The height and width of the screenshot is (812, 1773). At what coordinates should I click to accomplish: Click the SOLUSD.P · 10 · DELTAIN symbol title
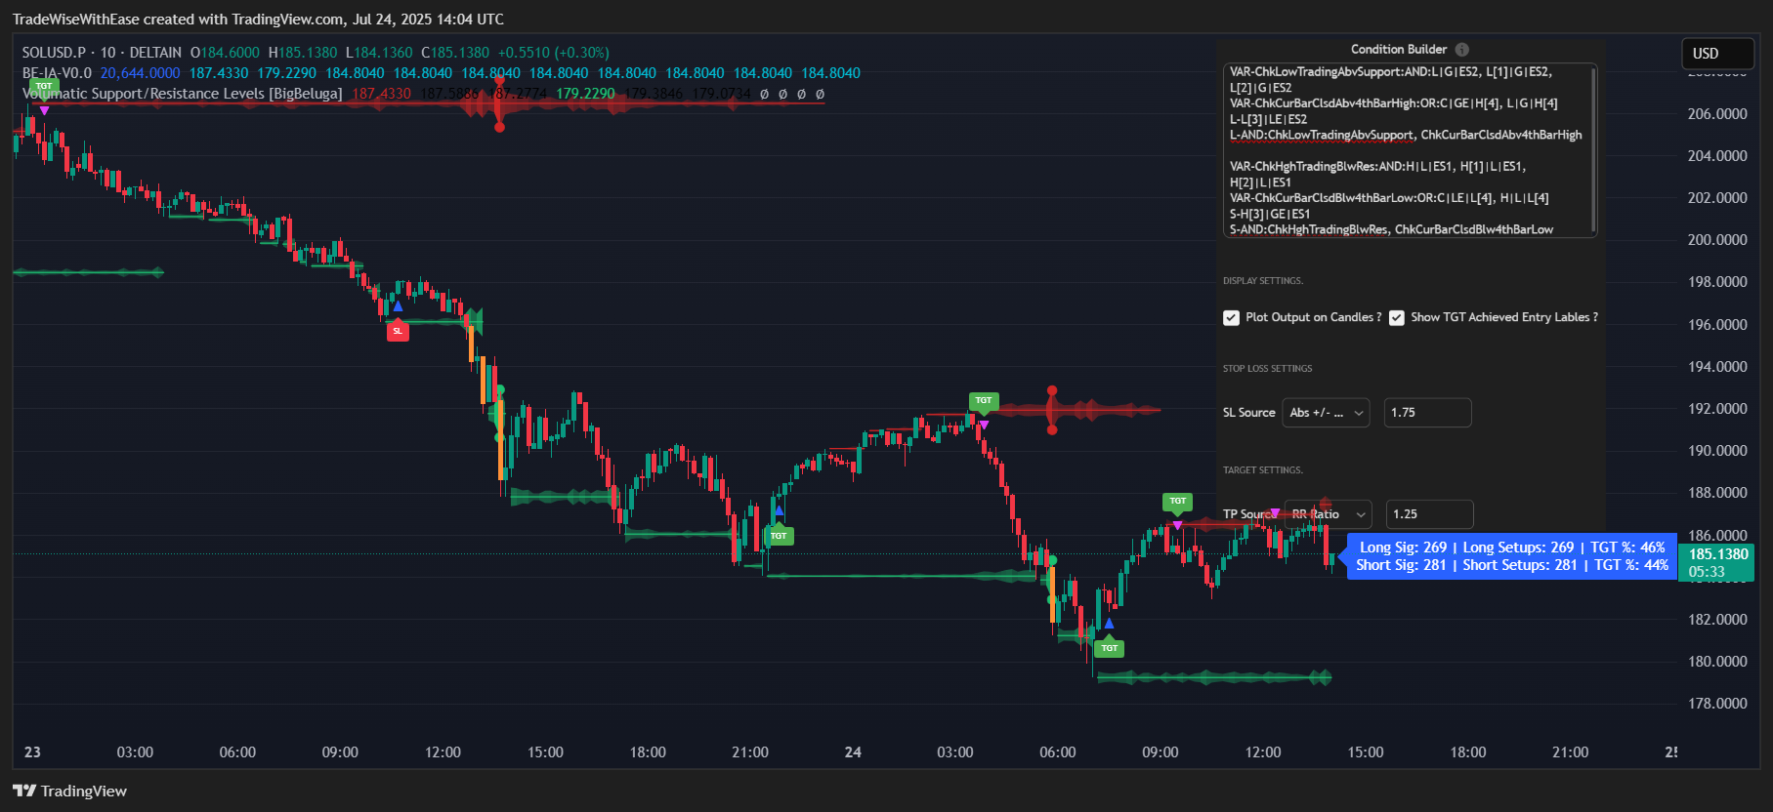pos(102,53)
